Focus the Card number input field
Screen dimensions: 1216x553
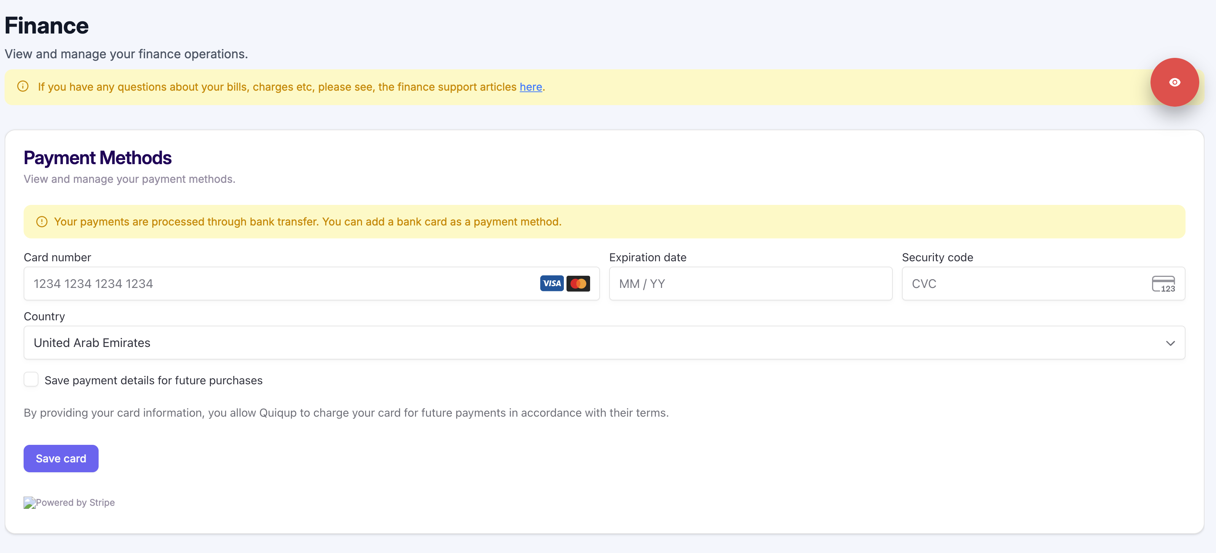283,284
